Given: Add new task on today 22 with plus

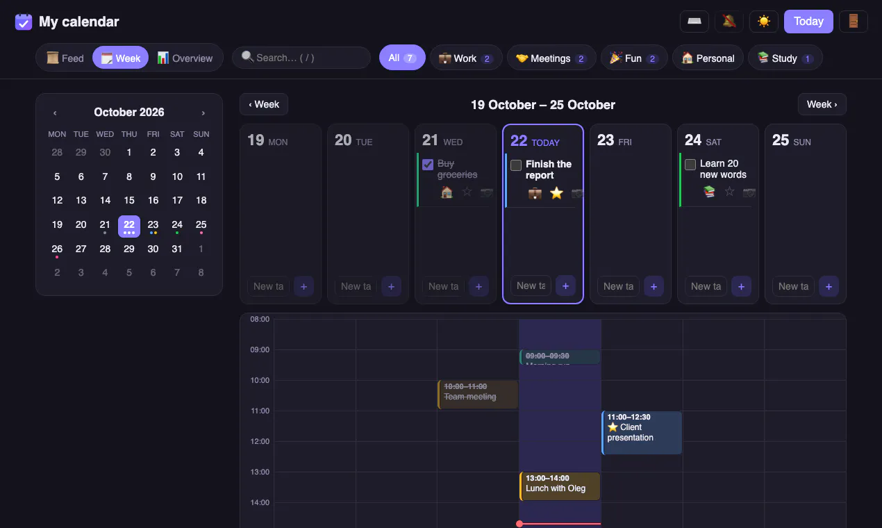Looking at the screenshot, I should [x=565, y=286].
